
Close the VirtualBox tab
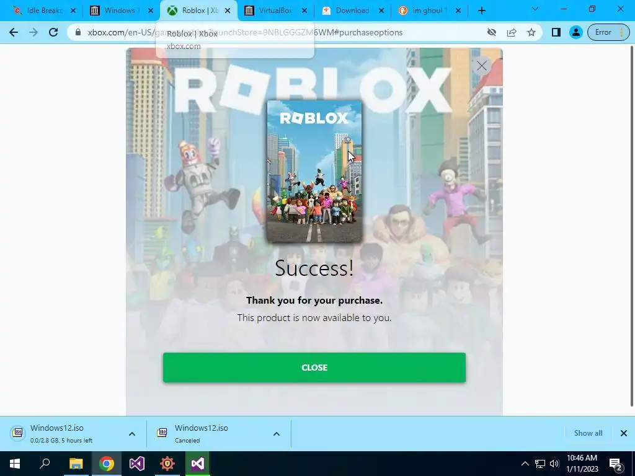(304, 11)
